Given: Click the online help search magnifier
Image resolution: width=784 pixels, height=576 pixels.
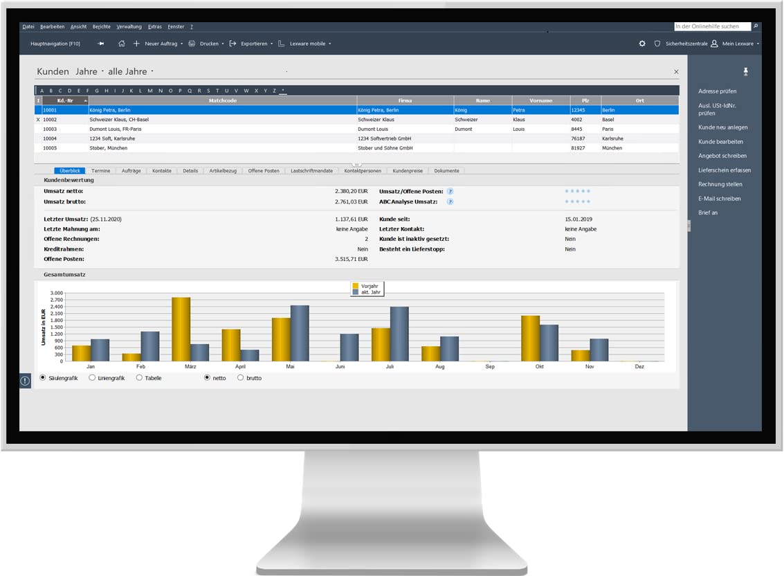Looking at the screenshot, I should click(756, 26).
